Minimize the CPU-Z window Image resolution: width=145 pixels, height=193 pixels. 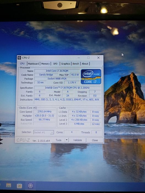pyautogui.click(x=79, y=58)
